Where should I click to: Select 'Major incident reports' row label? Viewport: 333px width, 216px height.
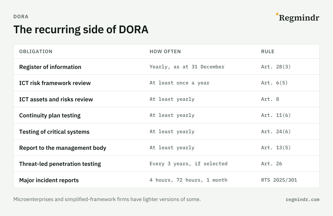(x=49, y=180)
